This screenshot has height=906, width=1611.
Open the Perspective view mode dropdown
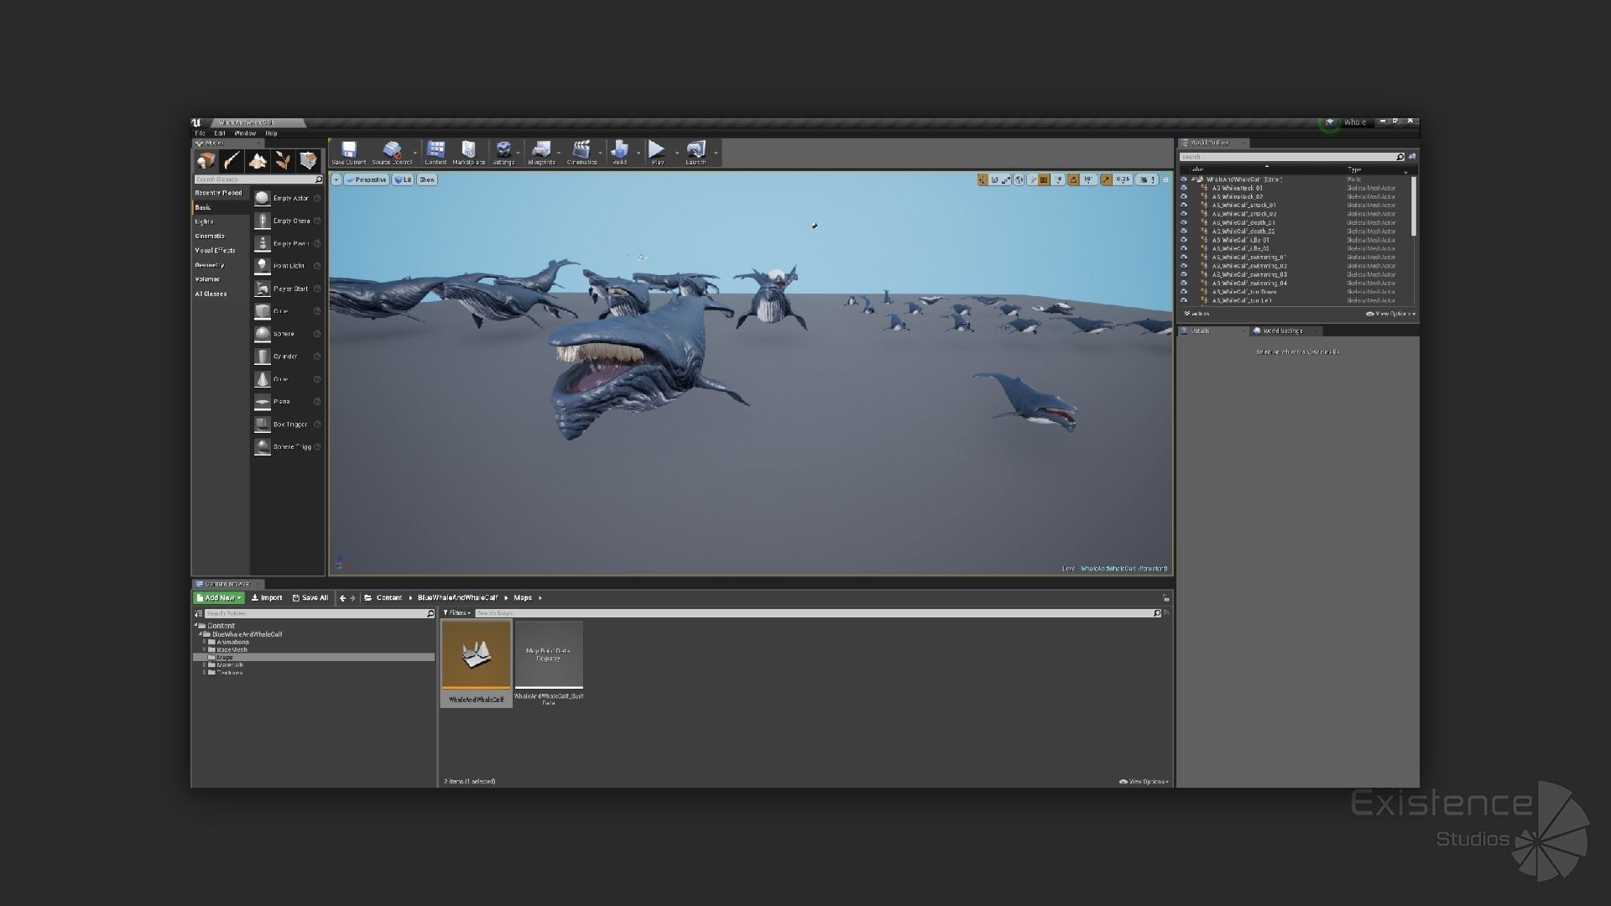[x=367, y=180]
